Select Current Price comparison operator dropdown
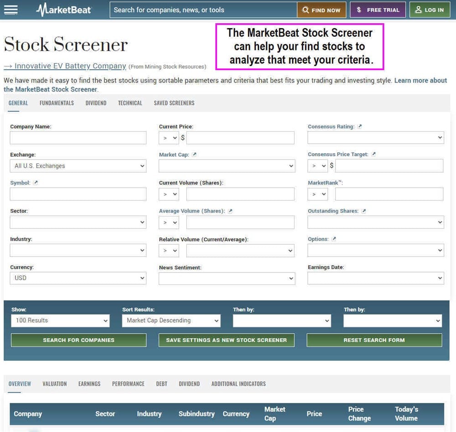Image resolution: width=456 pixels, height=432 pixels. [169, 138]
